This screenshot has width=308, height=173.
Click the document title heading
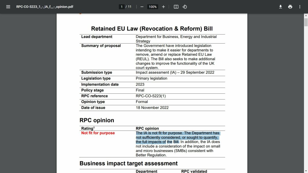[152, 29]
